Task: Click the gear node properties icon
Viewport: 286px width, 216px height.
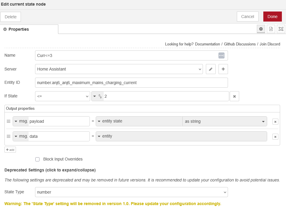Action: click(261, 29)
